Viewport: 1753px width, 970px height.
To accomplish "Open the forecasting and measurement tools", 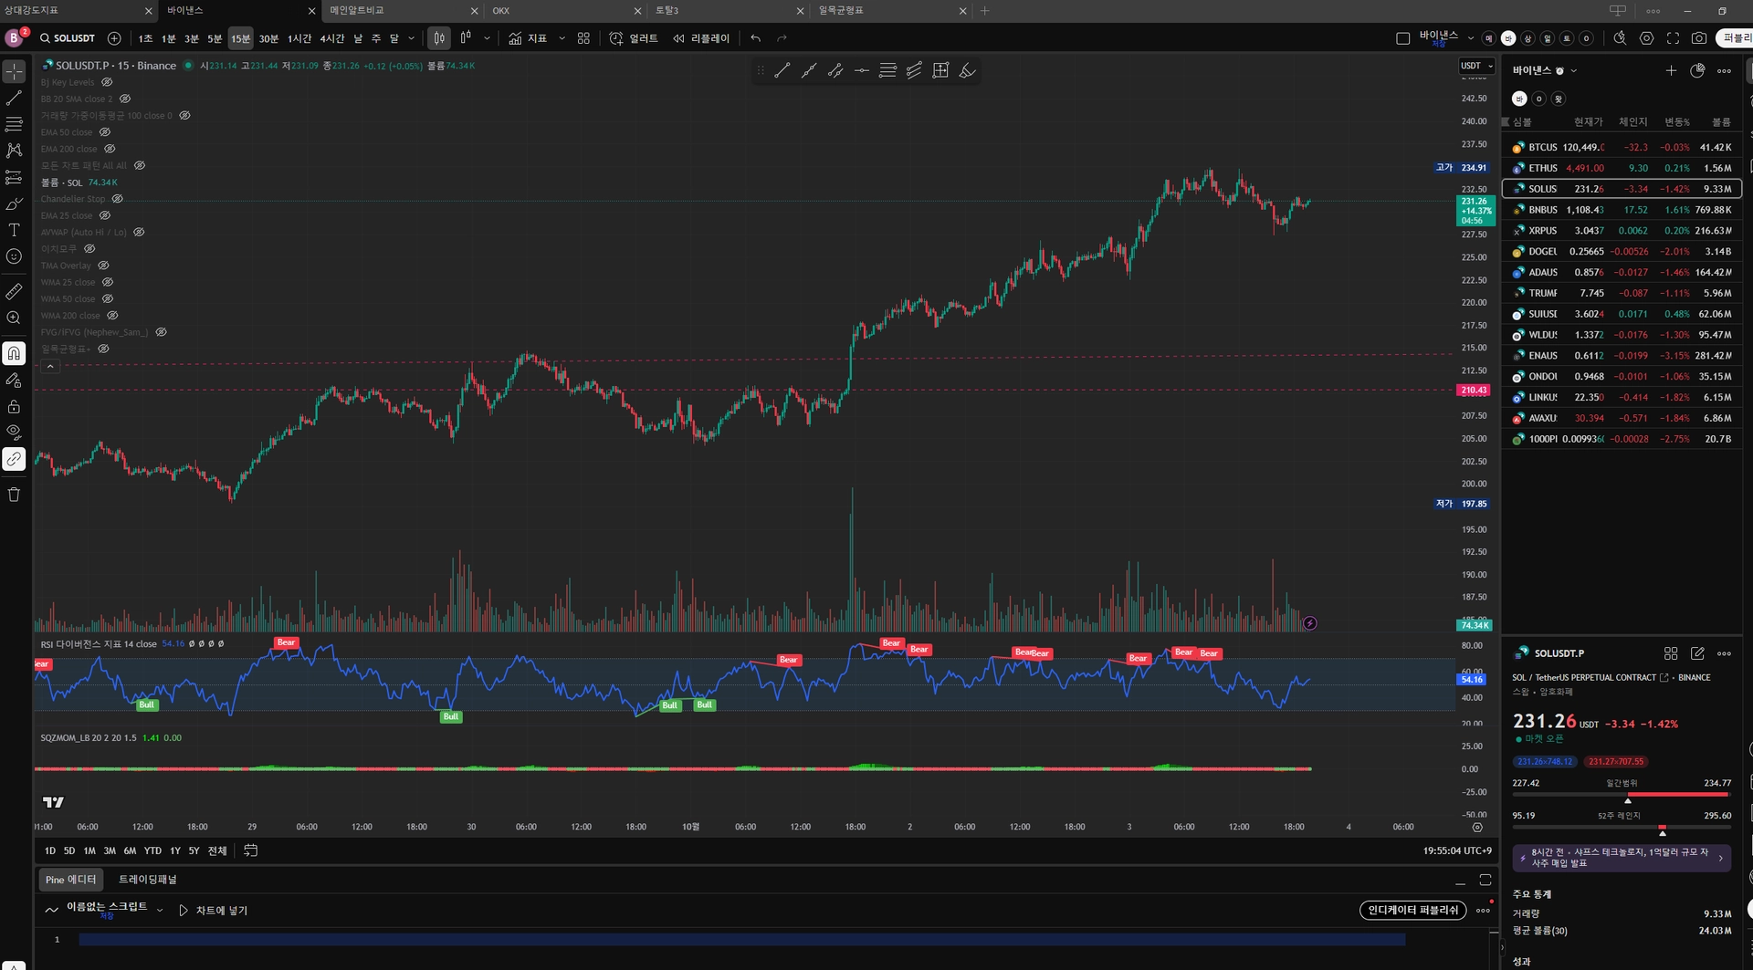I will coord(15,177).
